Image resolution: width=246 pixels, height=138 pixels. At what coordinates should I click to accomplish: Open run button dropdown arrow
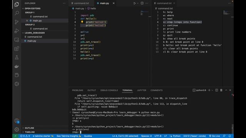(x=138, y=3)
